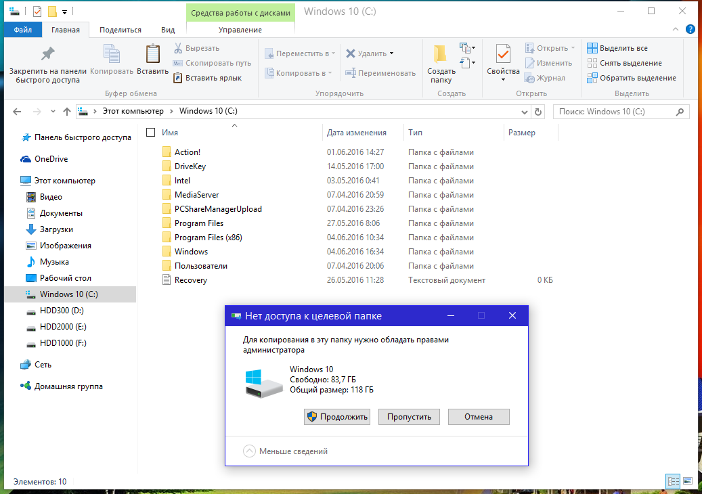The width and height of the screenshot is (702, 494).
Task: Collapse details via Fewer details chevron
Action: pyautogui.click(x=249, y=451)
